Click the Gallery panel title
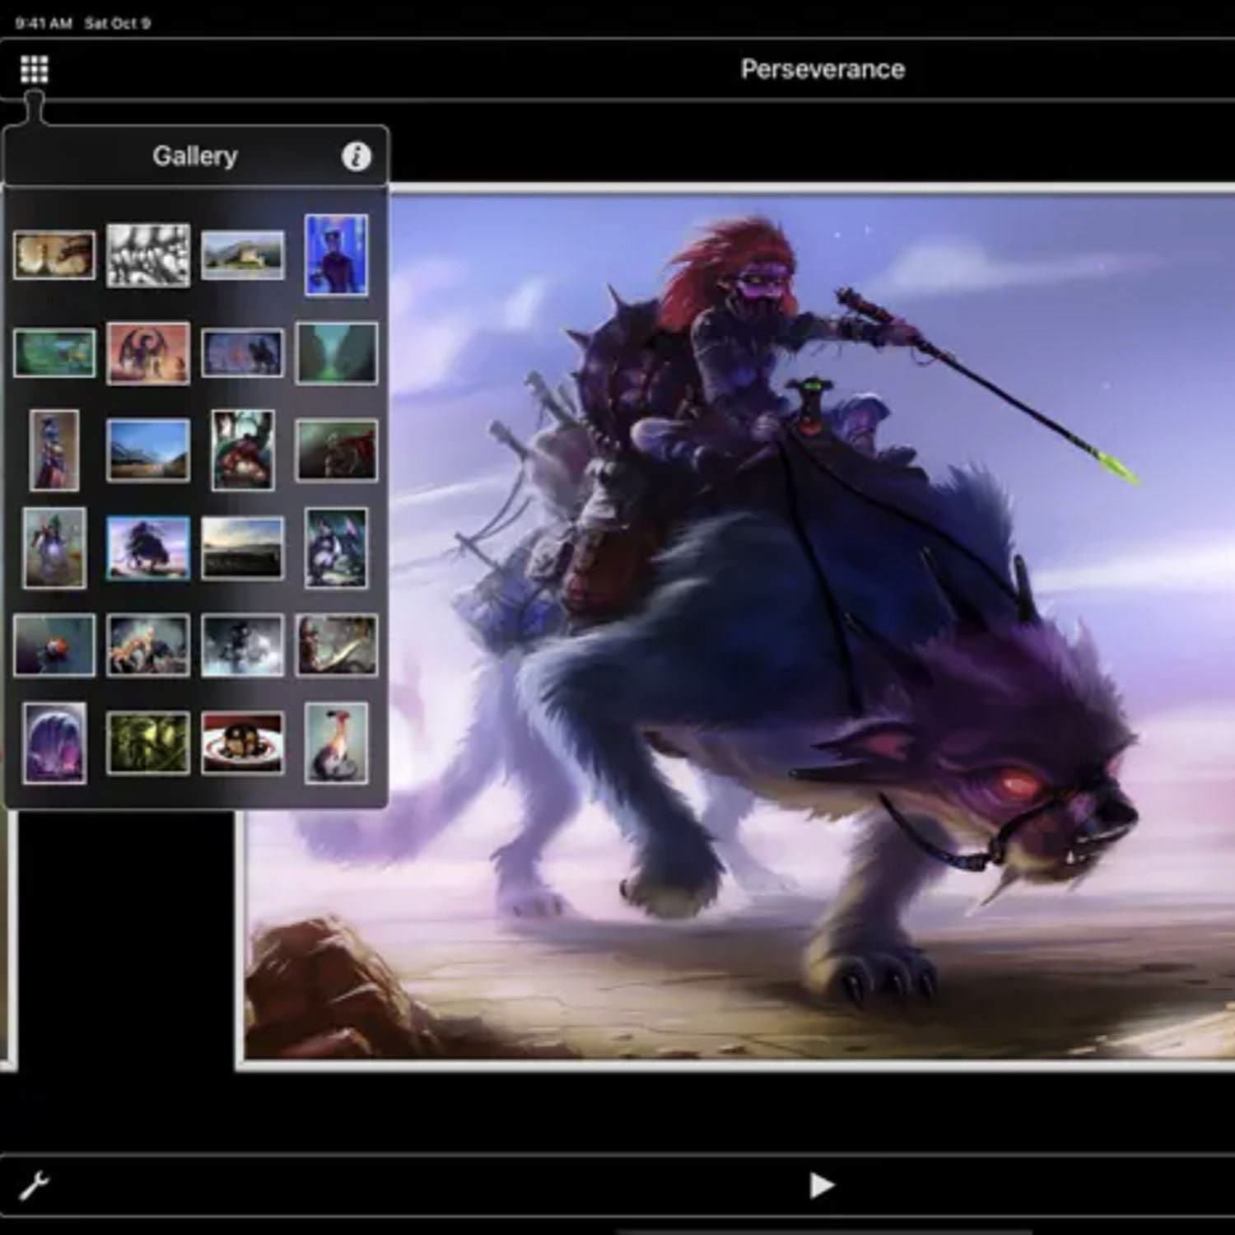The width and height of the screenshot is (1235, 1235). pyautogui.click(x=195, y=156)
